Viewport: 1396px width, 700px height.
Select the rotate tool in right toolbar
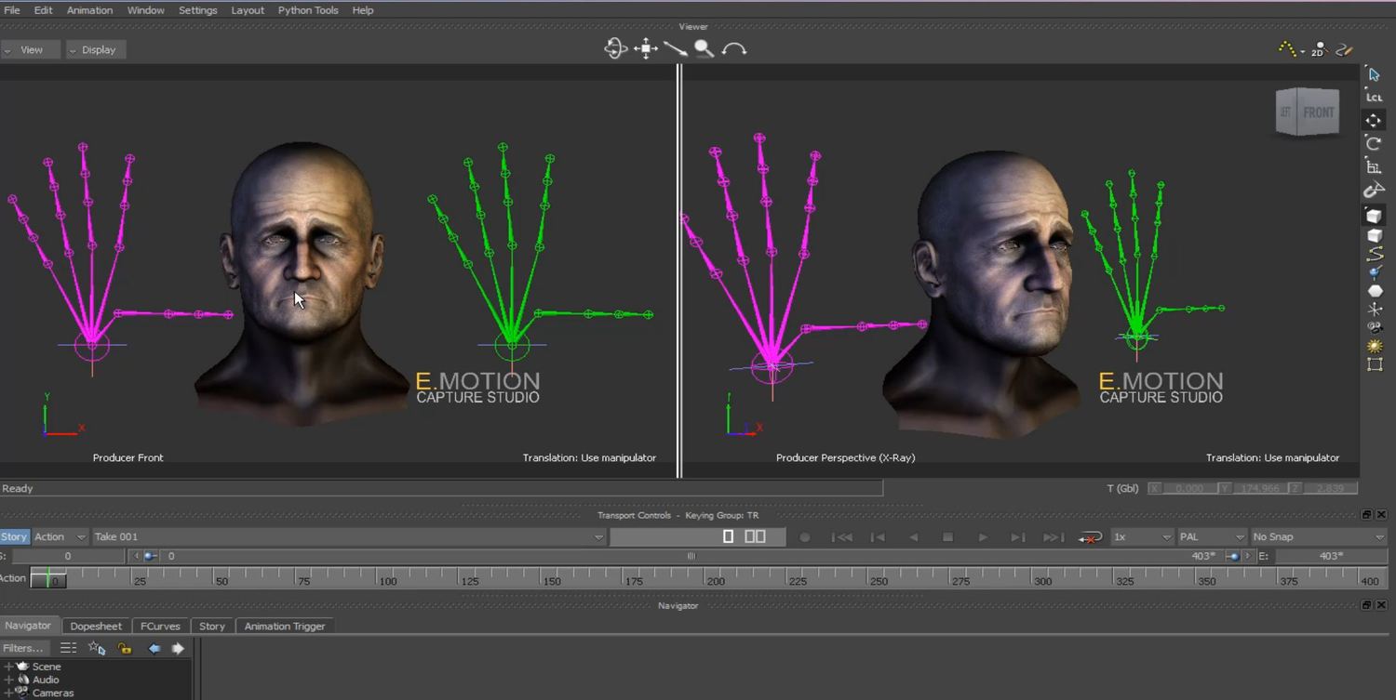[x=1374, y=143]
